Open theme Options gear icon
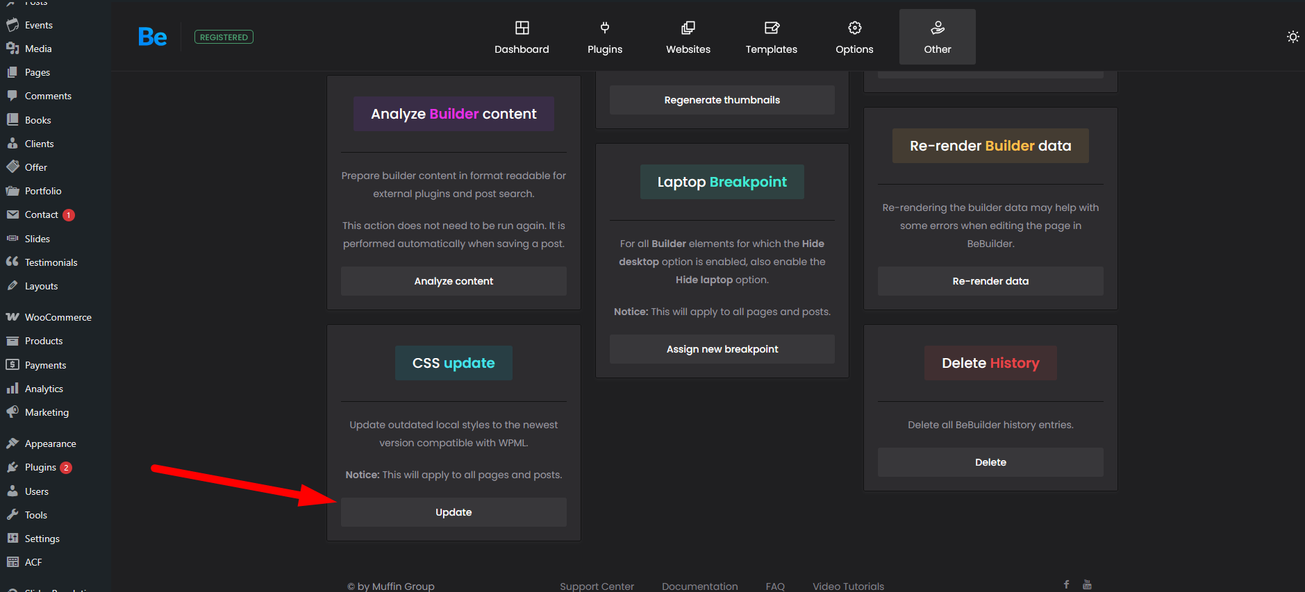This screenshot has width=1305, height=592. (854, 28)
